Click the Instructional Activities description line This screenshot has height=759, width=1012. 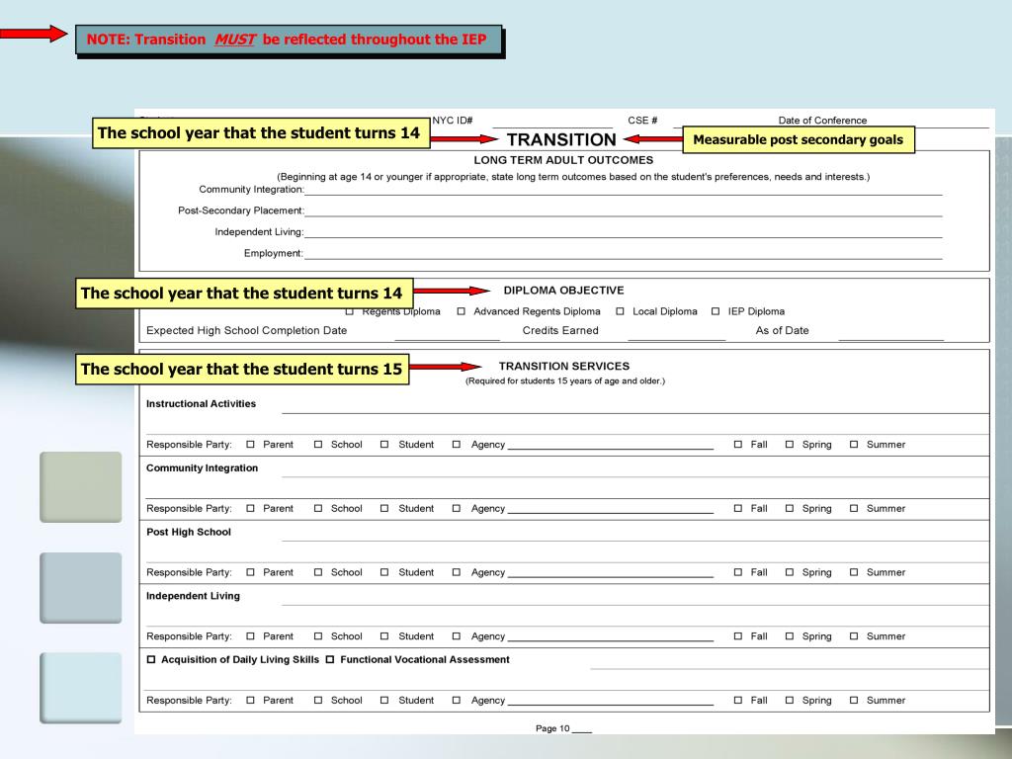635,406
